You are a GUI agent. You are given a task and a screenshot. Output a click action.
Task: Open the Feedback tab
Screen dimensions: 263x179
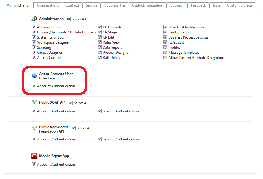[198, 5]
